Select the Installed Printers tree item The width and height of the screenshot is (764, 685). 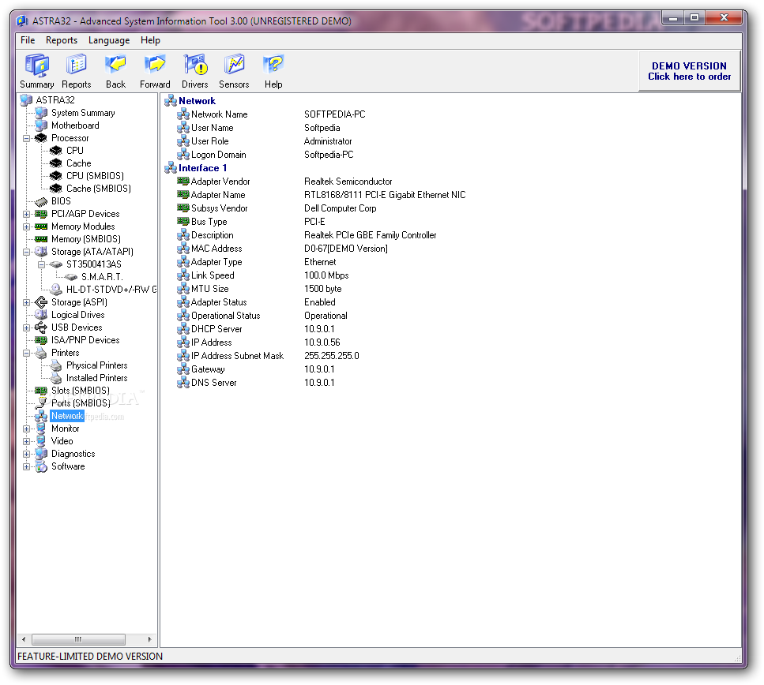click(x=96, y=378)
